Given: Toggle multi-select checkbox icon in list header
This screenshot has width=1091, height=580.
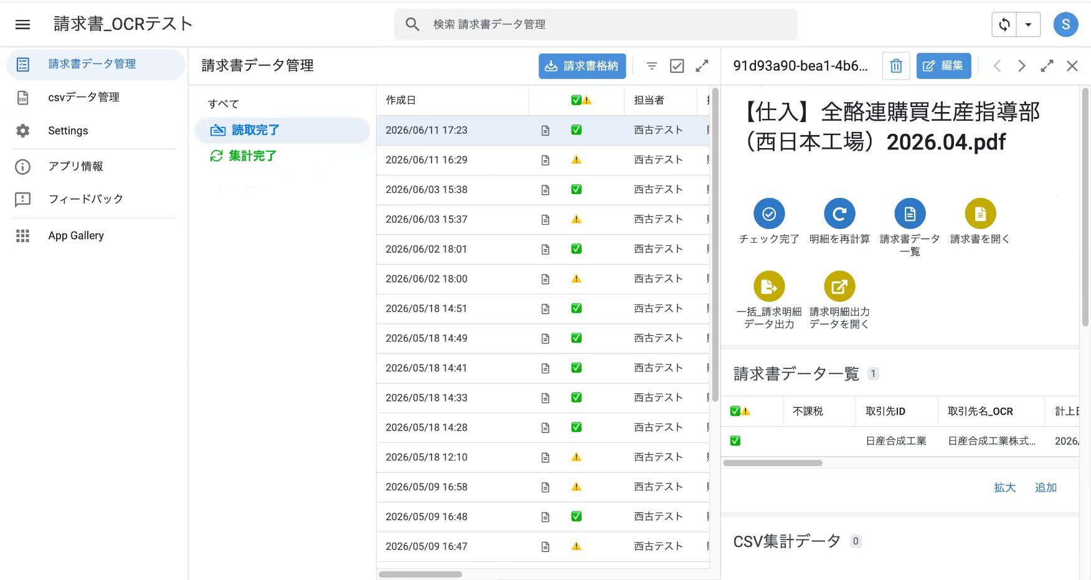Looking at the screenshot, I should point(677,66).
